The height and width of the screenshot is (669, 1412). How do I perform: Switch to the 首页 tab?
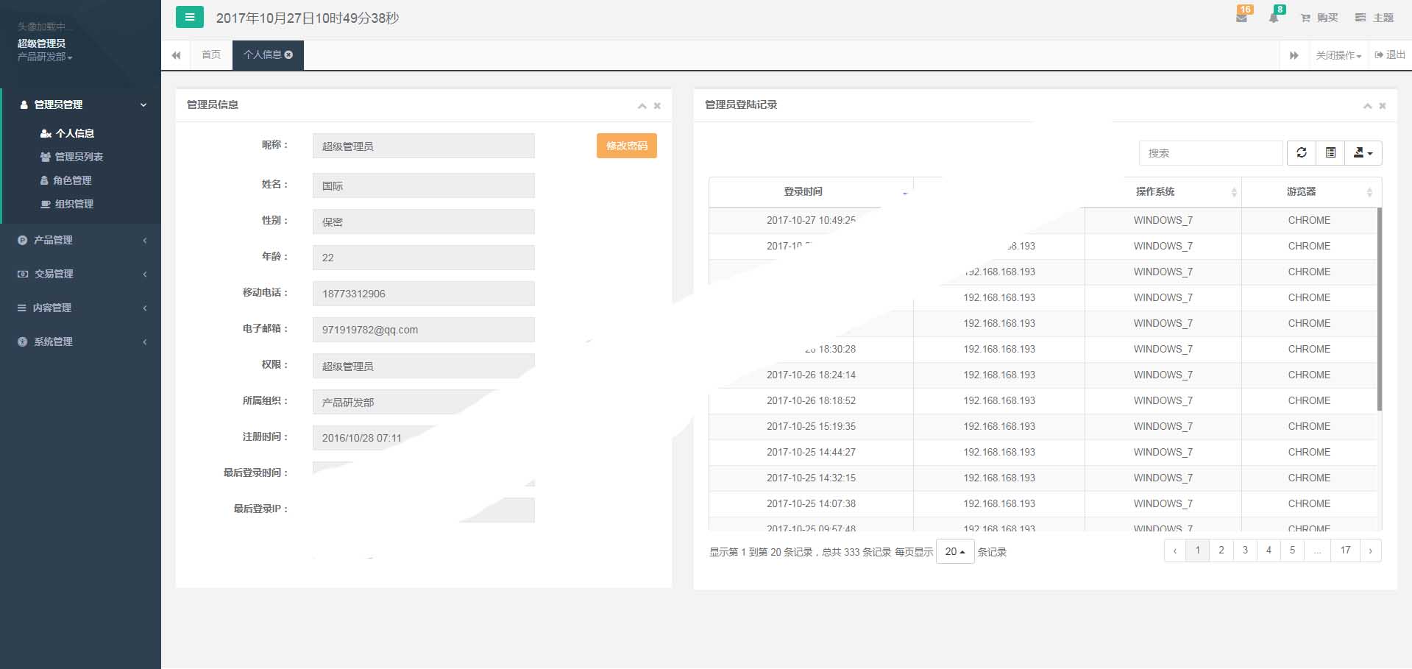[x=211, y=55]
